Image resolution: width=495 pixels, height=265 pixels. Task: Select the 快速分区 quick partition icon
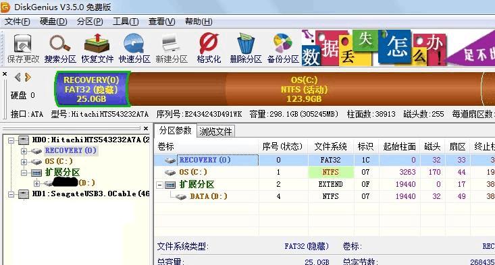[x=134, y=49]
